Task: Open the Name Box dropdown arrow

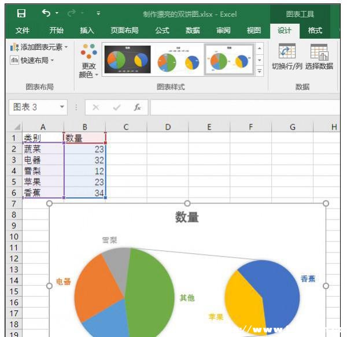Action: pos(62,108)
